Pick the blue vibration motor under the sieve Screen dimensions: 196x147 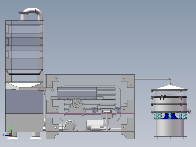pyautogui.click(x=170, y=116)
